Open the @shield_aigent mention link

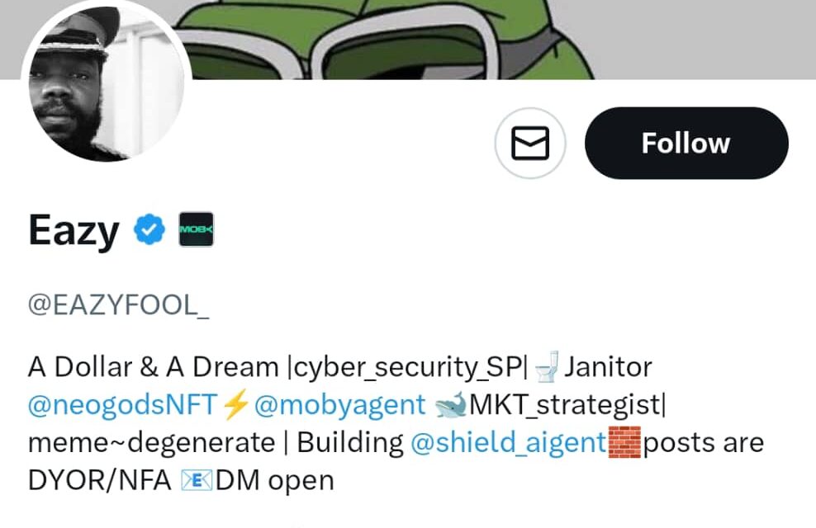[x=508, y=443]
